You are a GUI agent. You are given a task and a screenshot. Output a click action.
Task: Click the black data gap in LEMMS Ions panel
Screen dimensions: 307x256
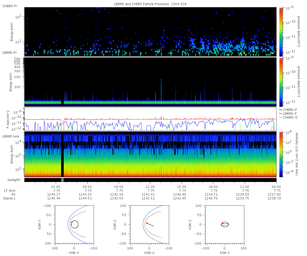[62, 154]
